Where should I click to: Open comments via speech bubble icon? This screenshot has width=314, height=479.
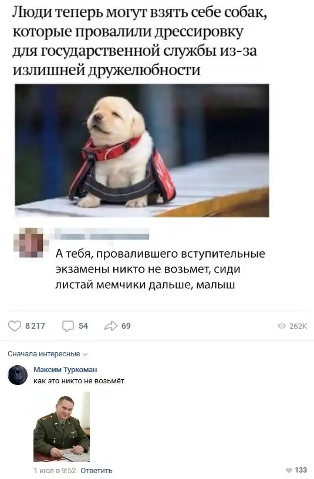(68, 326)
